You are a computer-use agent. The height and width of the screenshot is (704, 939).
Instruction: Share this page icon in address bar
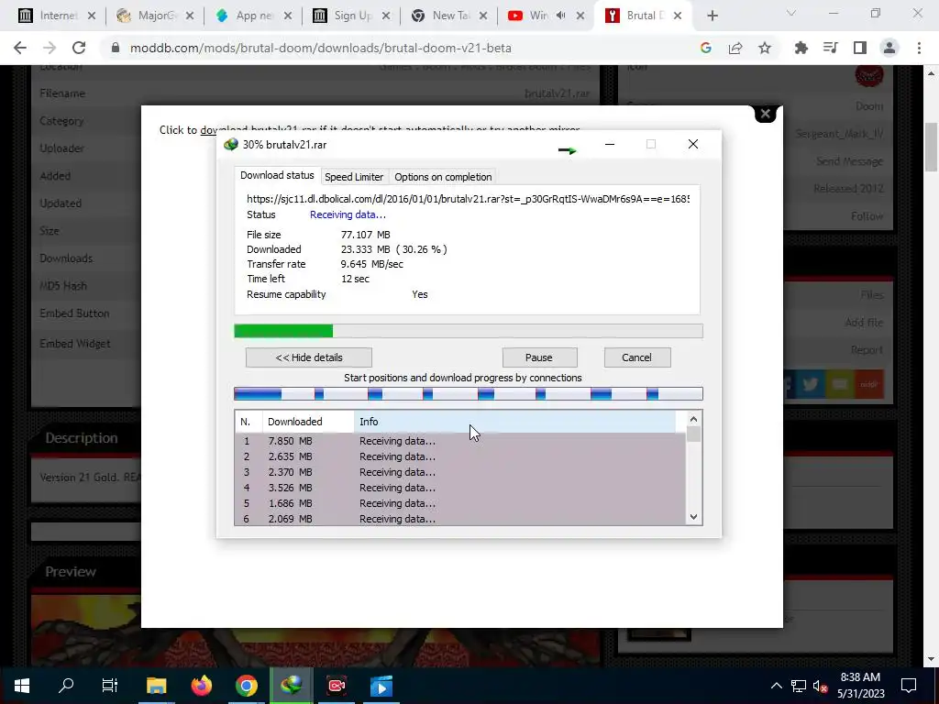point(735,48)
